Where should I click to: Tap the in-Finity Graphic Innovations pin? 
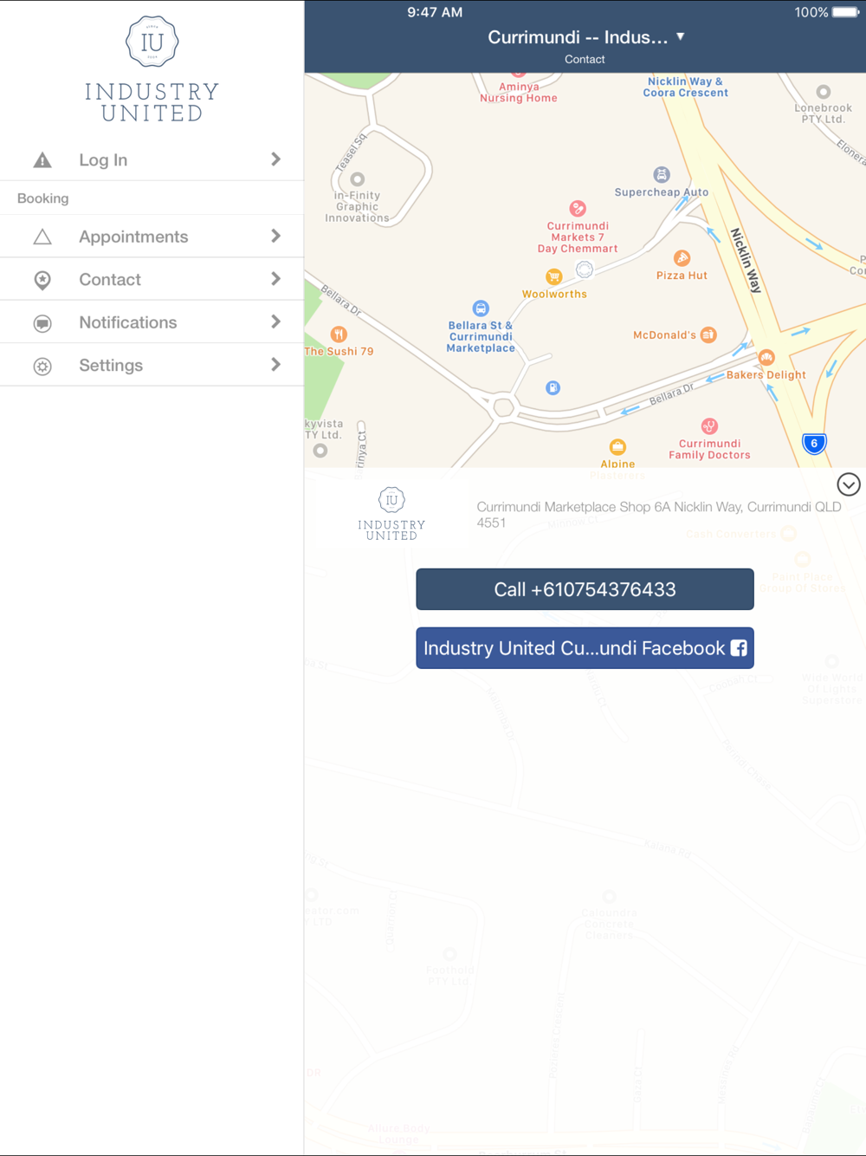pos(357,179)
